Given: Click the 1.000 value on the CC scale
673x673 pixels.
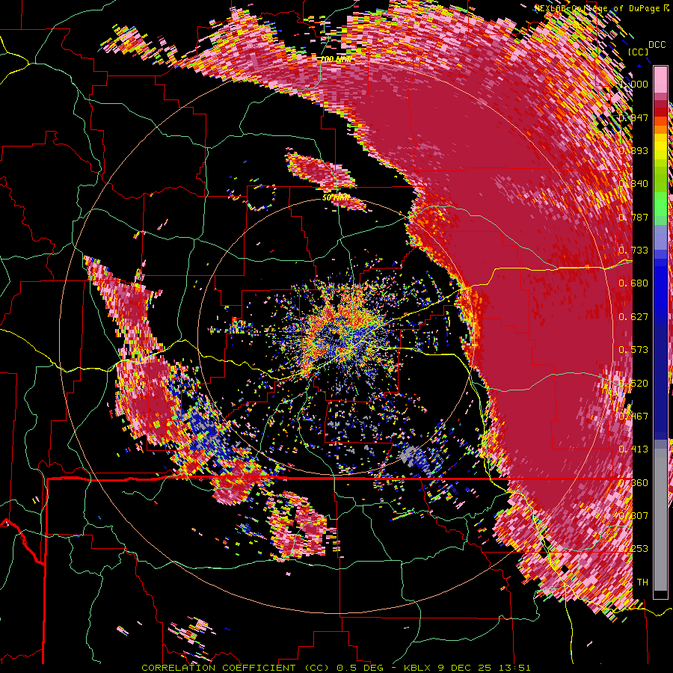Looking at the screenshot, I should coord(633,84).
